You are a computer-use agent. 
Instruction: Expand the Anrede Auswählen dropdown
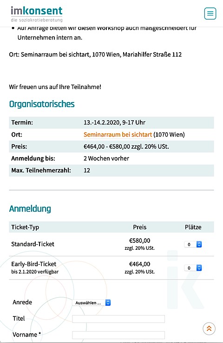point(92,303)
